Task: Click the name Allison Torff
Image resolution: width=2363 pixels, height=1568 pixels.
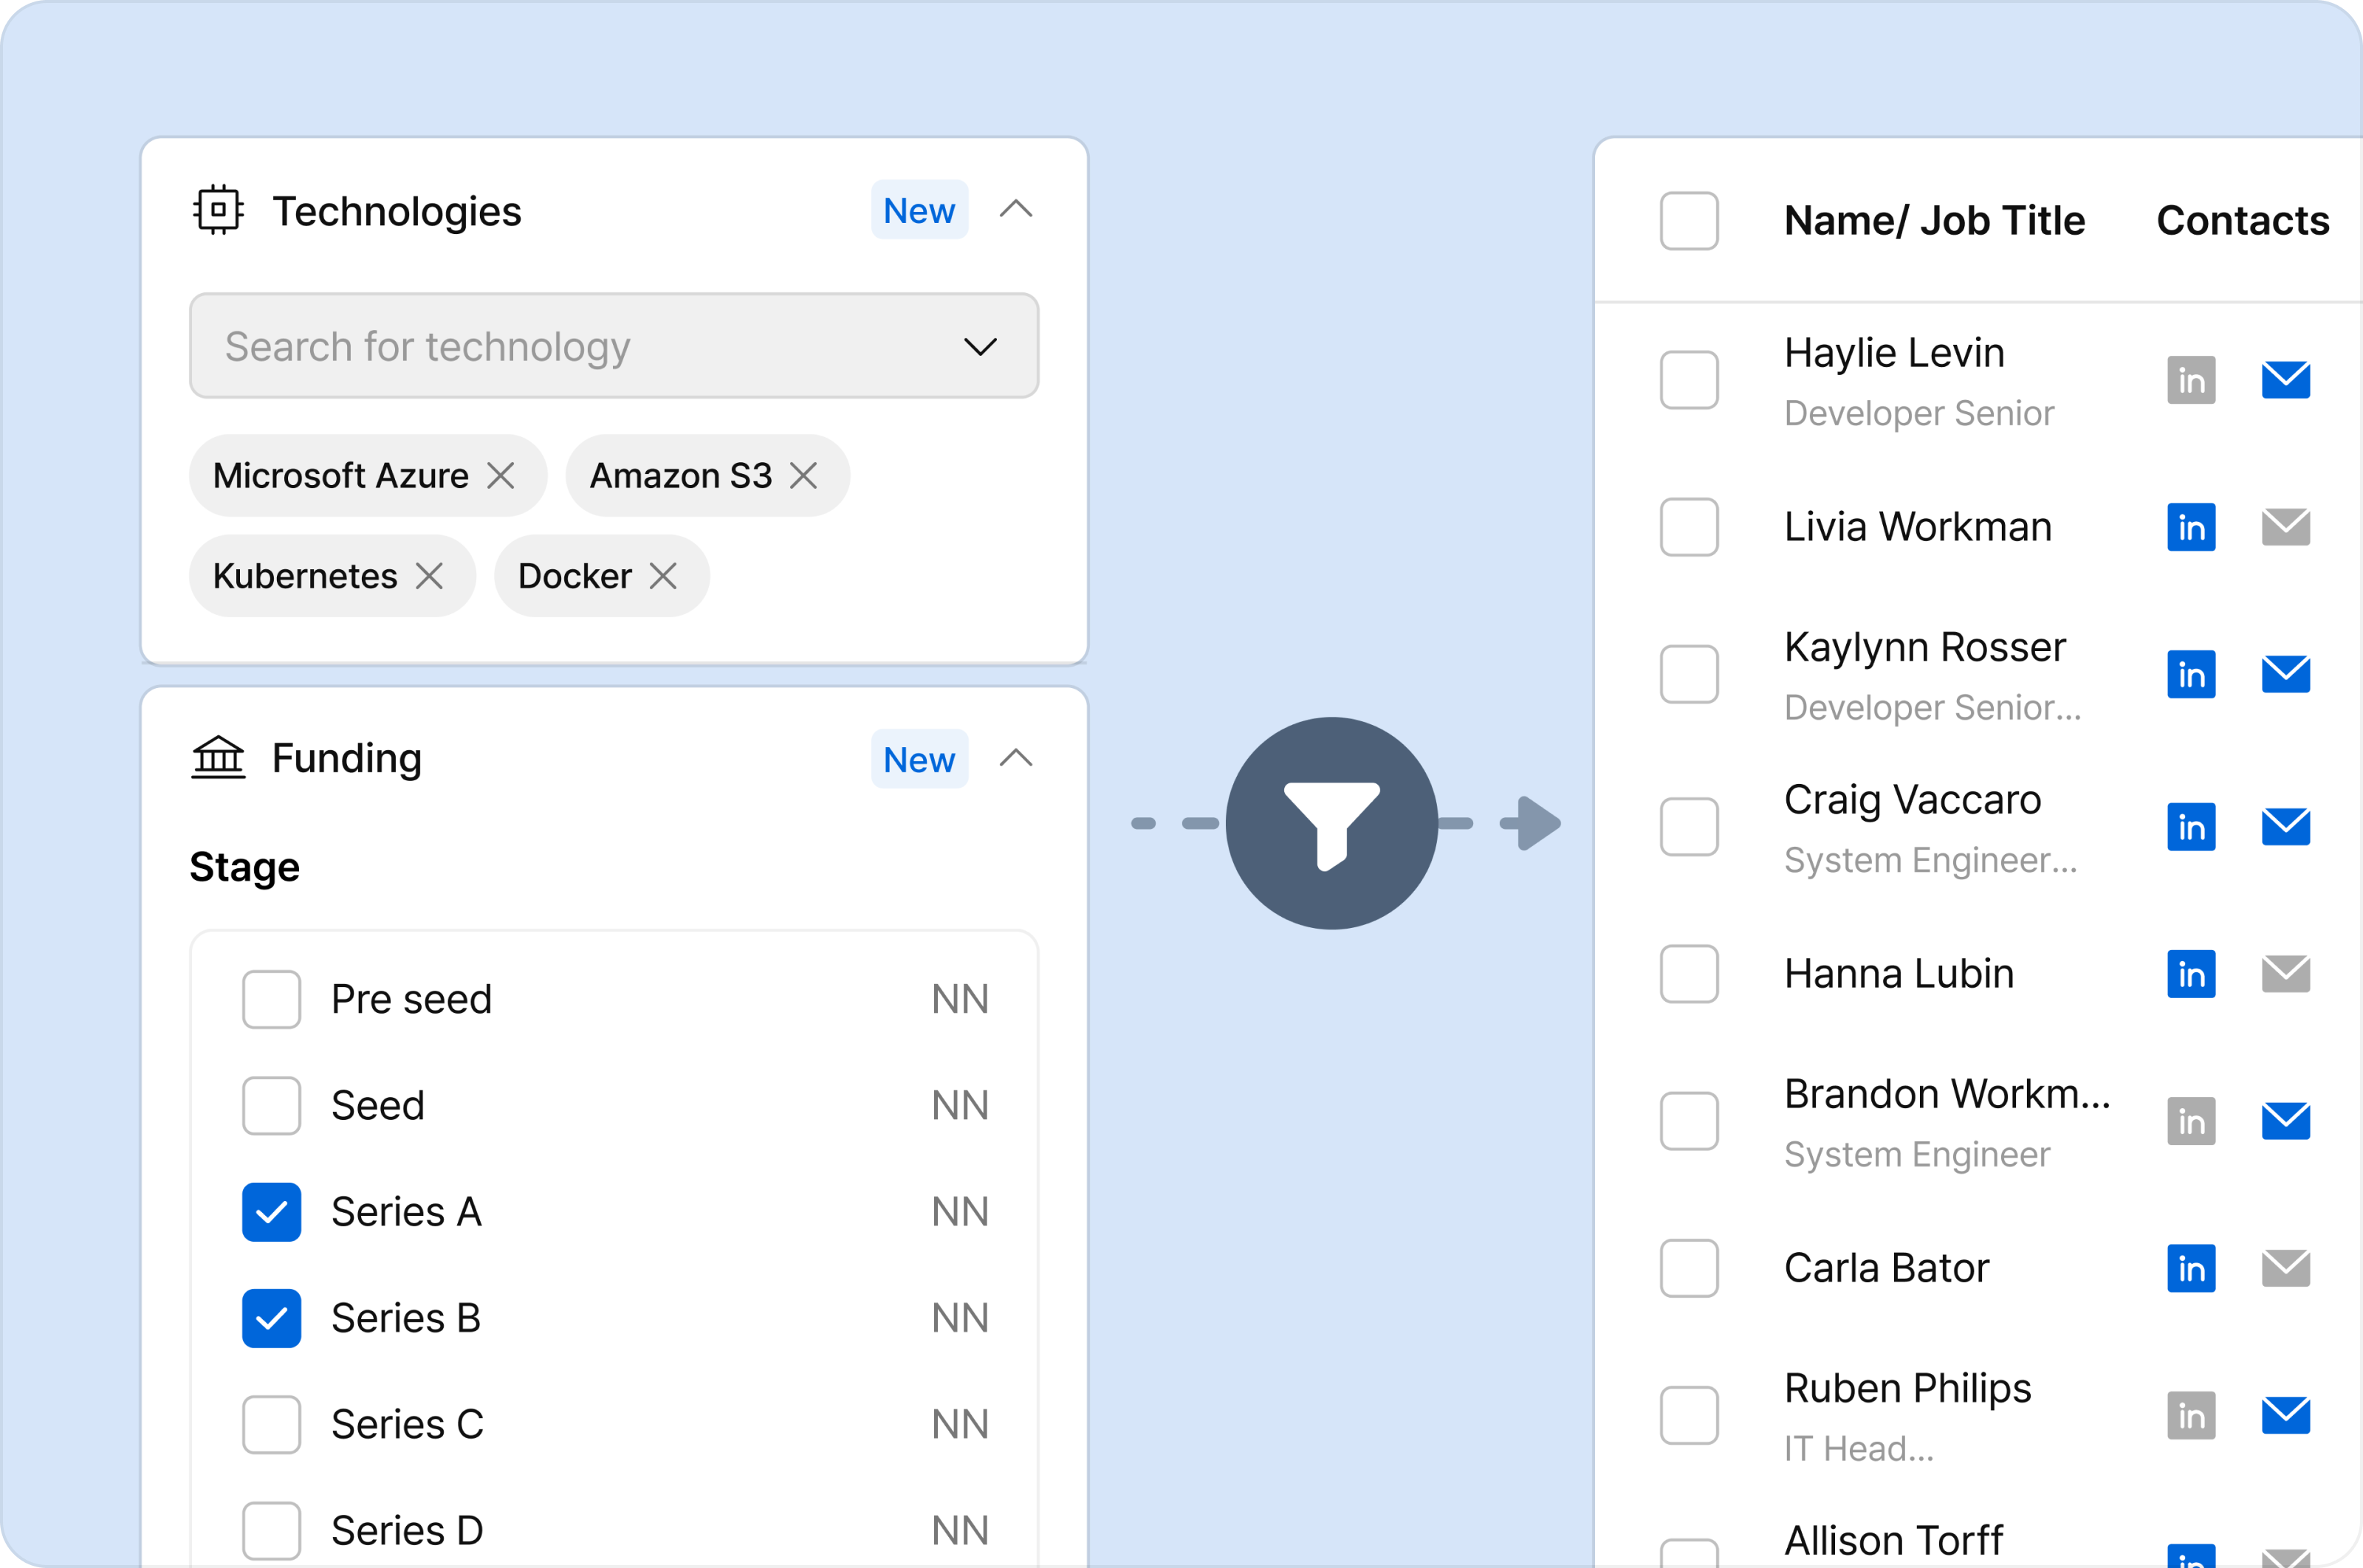Action: pyautogui.click(x=1893, y=1541)
